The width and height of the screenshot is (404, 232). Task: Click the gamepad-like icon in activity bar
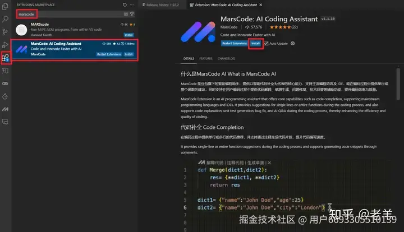pyautogui.click(x=5, y=83)
